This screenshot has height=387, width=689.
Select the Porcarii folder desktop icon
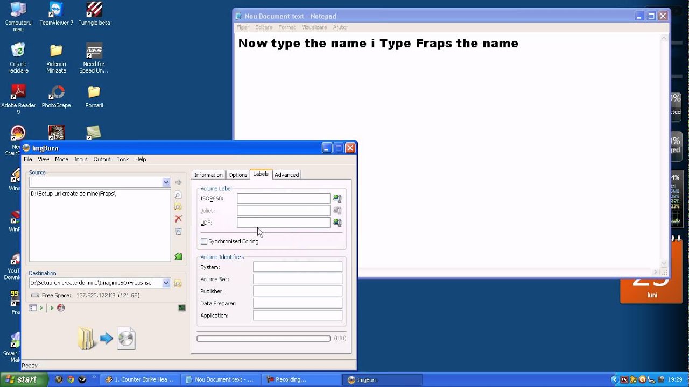94,97
